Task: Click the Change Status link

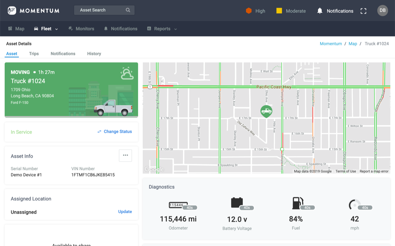Action: [x=114, y=131]
